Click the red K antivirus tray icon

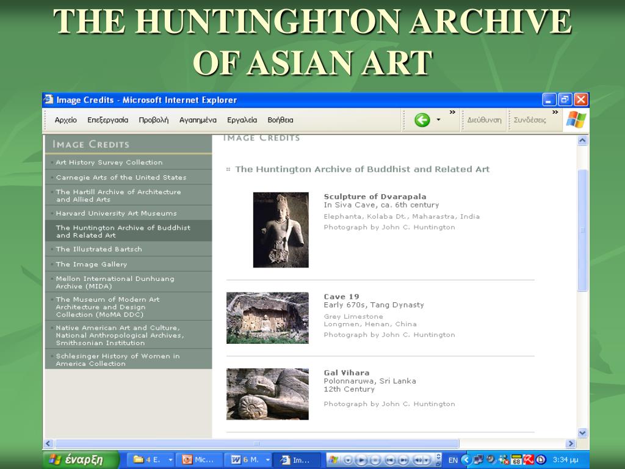coord(529,459)
